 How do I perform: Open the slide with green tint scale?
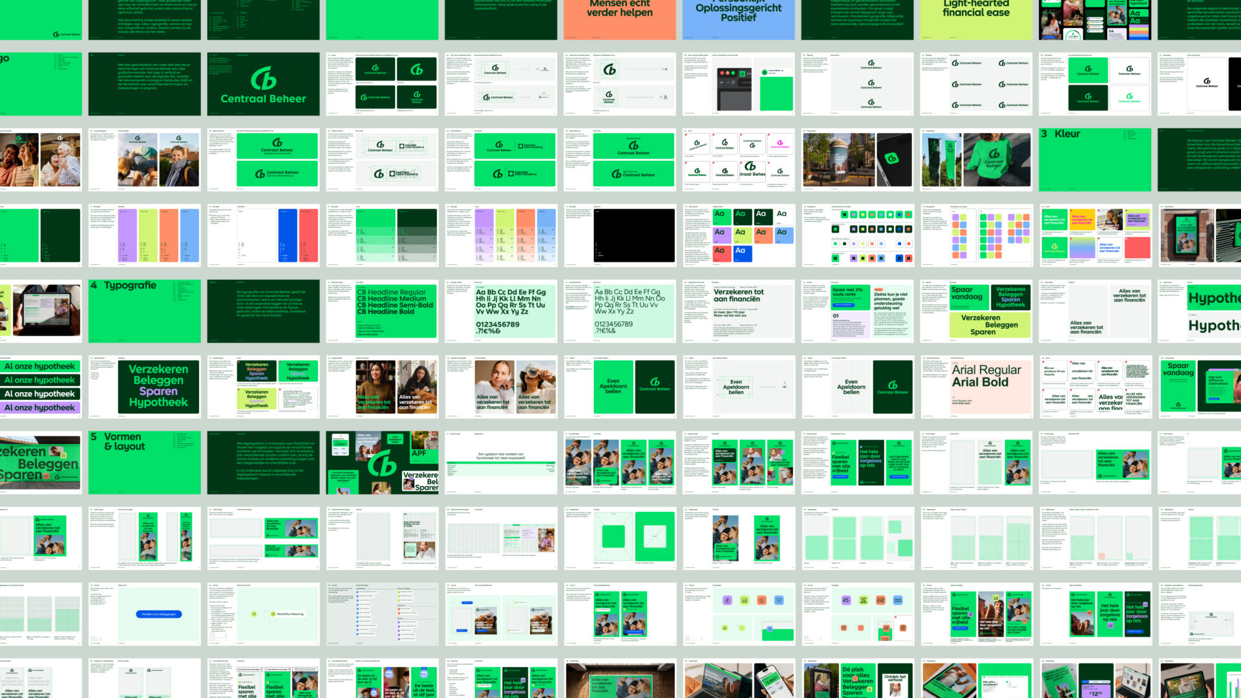coord(382,235)
